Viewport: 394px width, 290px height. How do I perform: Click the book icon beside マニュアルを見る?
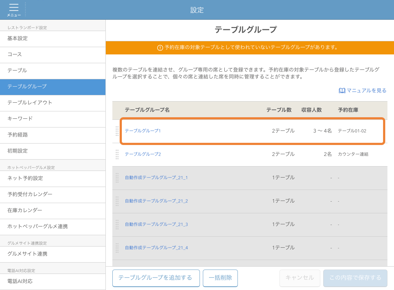(x=341, y=90)
